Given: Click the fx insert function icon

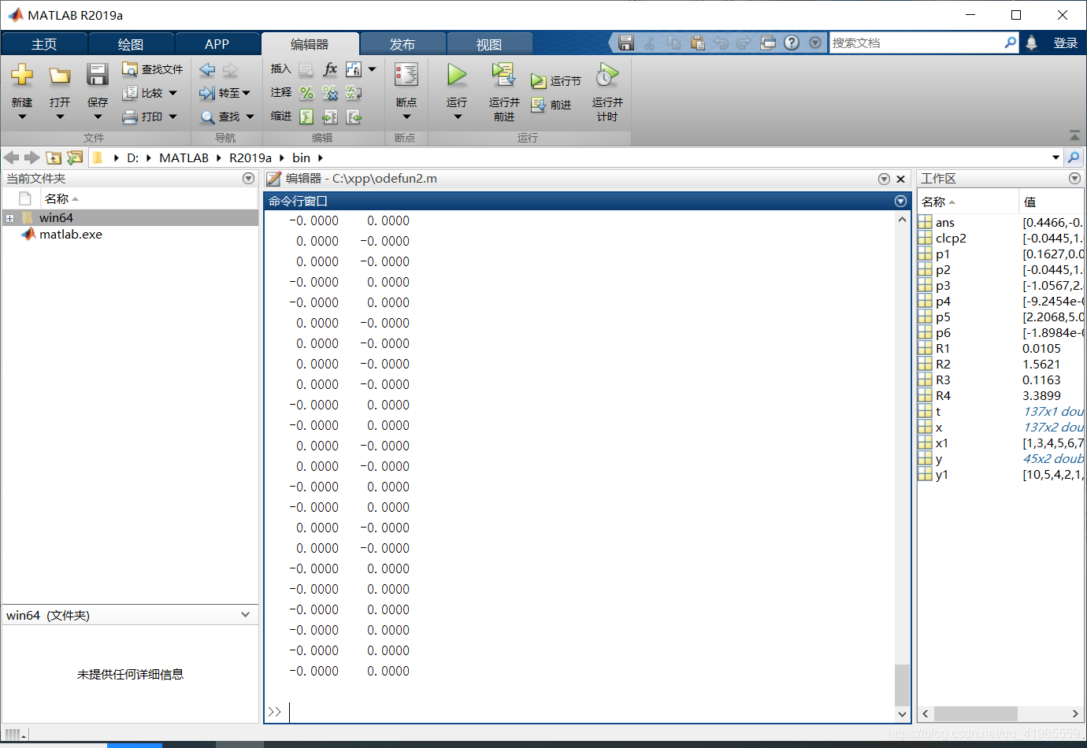Looking at the screenshot, I should tap(330, 69).
